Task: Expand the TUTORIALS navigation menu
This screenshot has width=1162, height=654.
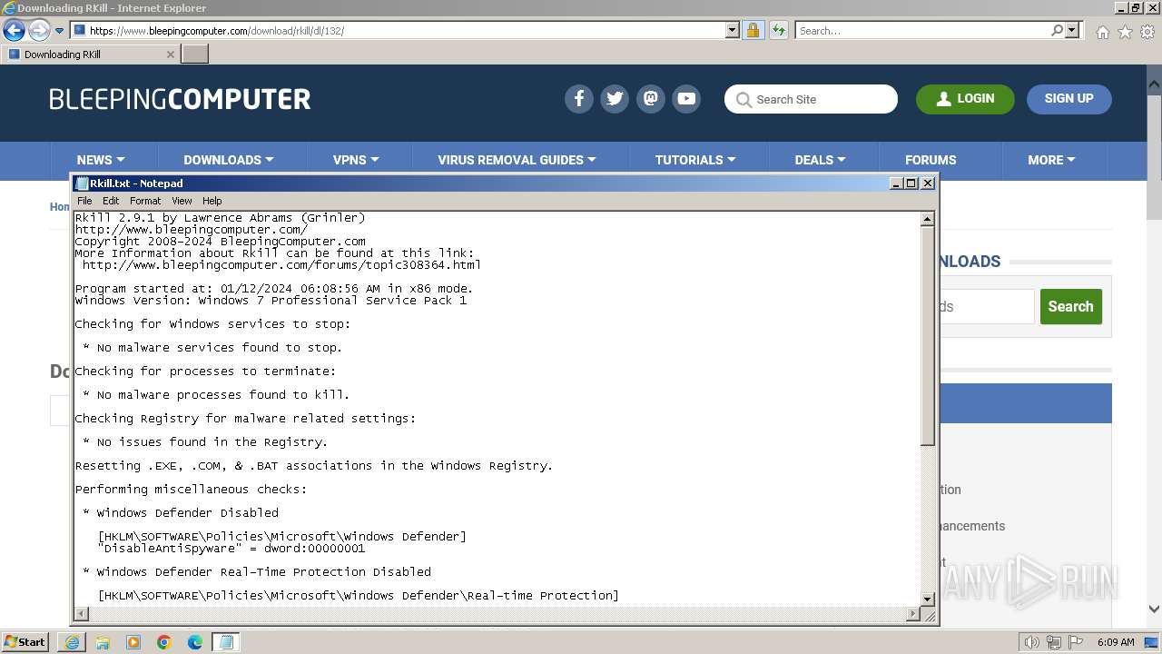Action: tap(695, 160)
